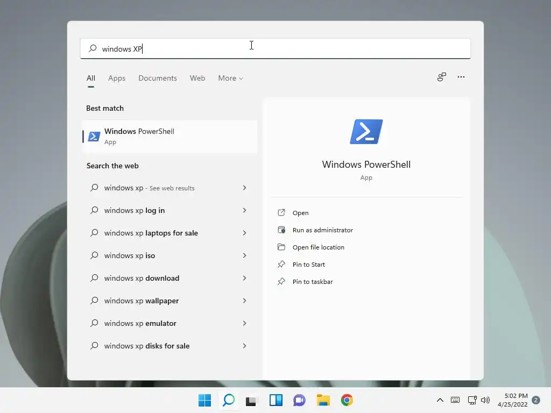Expand arrow for "windows xp emulator"
The image size is (551, 413).
pyautogui.click(x=245, y=323)
